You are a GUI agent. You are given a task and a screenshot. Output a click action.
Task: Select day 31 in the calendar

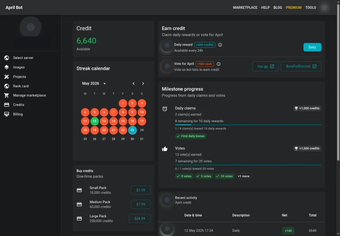coord(142,139)
